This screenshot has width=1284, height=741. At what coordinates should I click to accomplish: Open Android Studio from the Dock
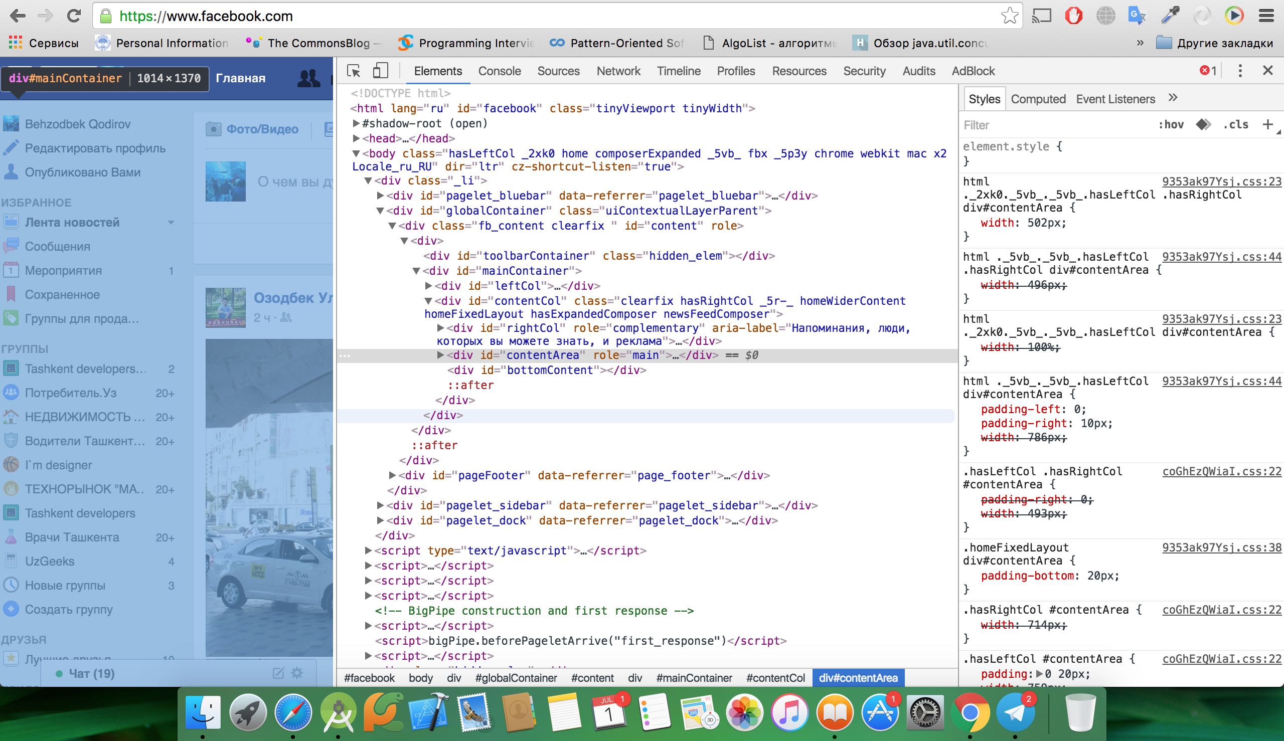[x=338, y=713]
